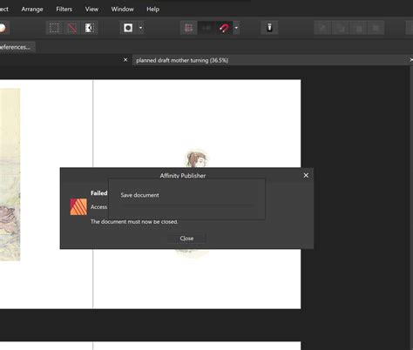The image size is (413, 350).
Task: Click the 'Access' text in the dialog
Action: click(98, 207)
